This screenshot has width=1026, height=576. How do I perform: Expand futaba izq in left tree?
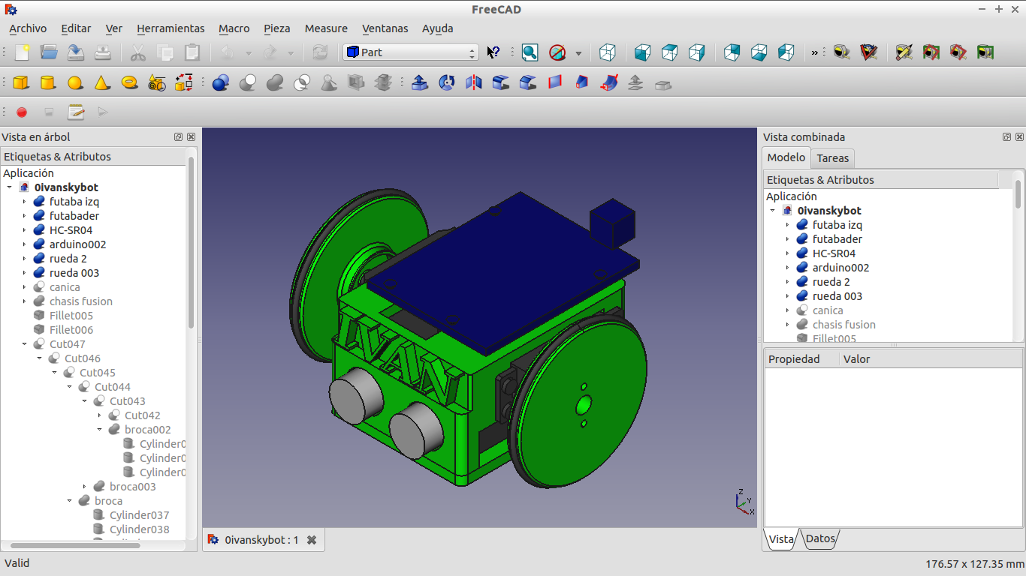[24, 202]
